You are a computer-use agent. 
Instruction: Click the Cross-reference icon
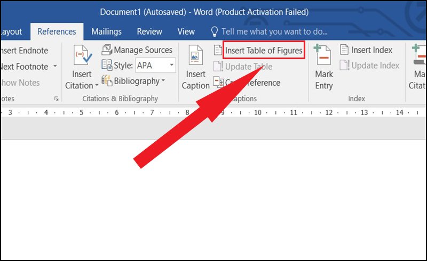218,82
